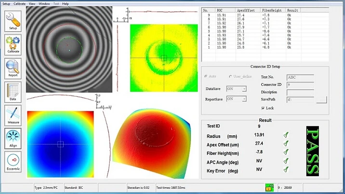This screenshot has height=194, width=345.
Task: Select the Auto radio button
Action: tap(207, 76)
